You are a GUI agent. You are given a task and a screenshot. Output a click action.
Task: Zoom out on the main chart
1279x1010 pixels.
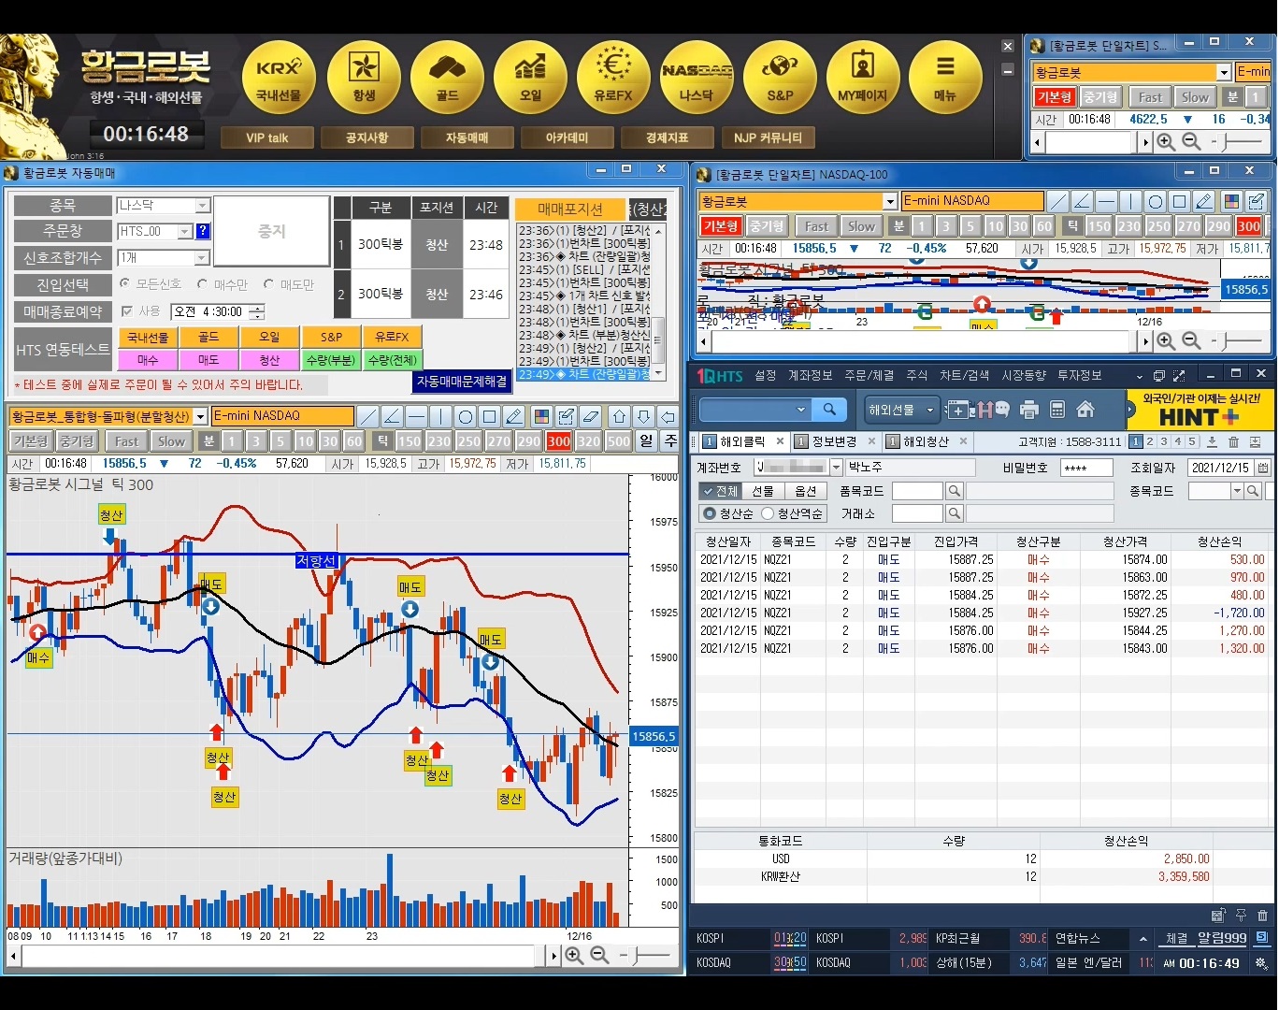pyautogui.click(x=599, y=956)
